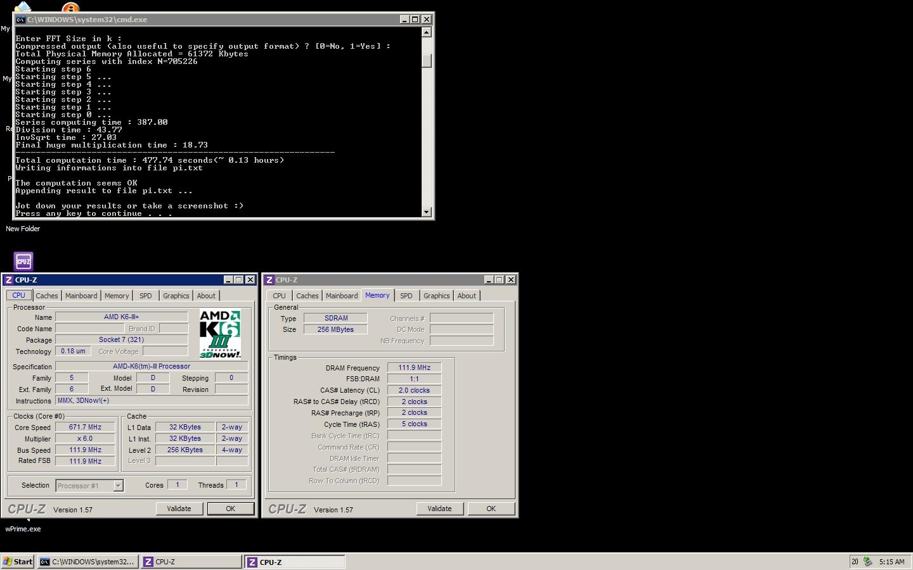Click the cmd window scrollbar thumb
Screen dimensions: 913x570
[x=427, y=60]
